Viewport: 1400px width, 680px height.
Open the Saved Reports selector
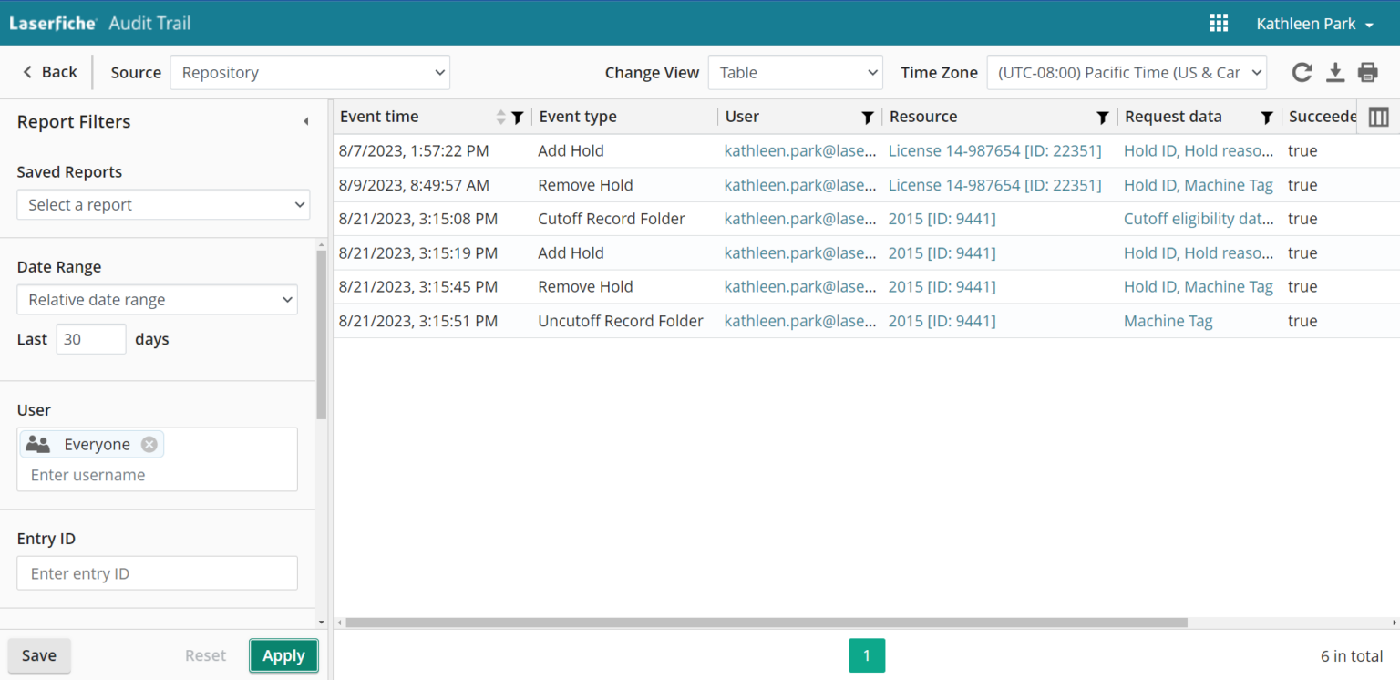pos(163,204)
